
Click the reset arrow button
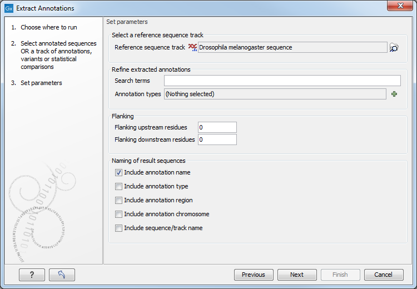[62, 275]
